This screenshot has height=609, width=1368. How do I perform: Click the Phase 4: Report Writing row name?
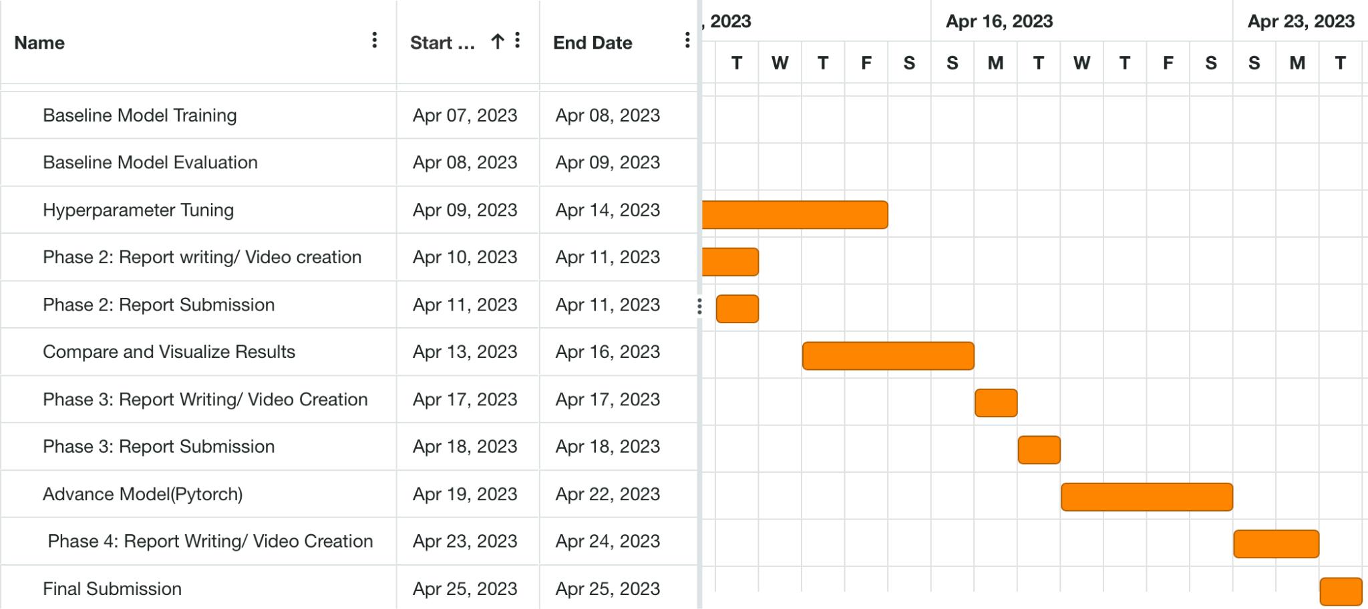tap(210, 541)
